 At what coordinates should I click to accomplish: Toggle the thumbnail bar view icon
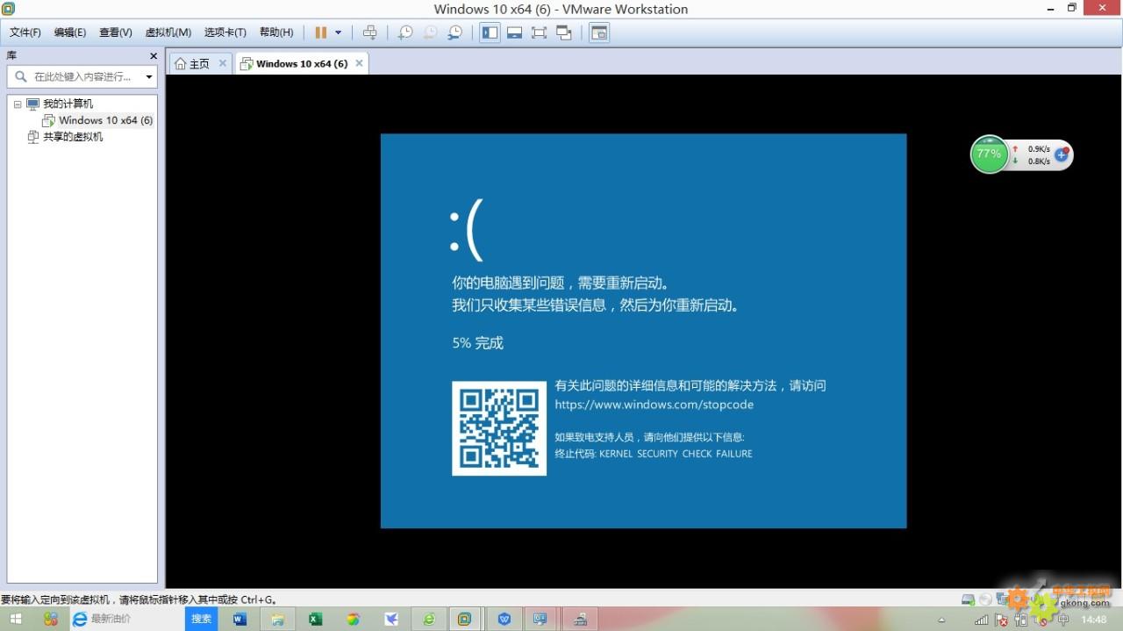[x=515, y=32]
